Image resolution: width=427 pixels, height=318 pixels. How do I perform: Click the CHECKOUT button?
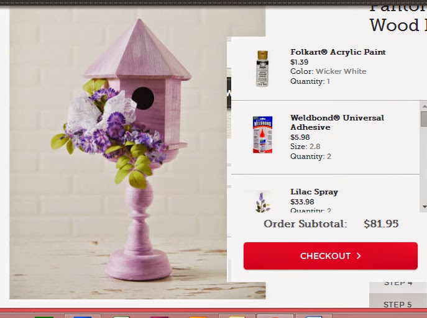(330, 256)
